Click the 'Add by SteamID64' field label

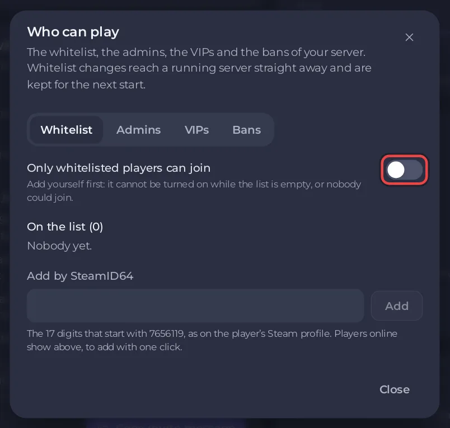(x=80, y=276)
